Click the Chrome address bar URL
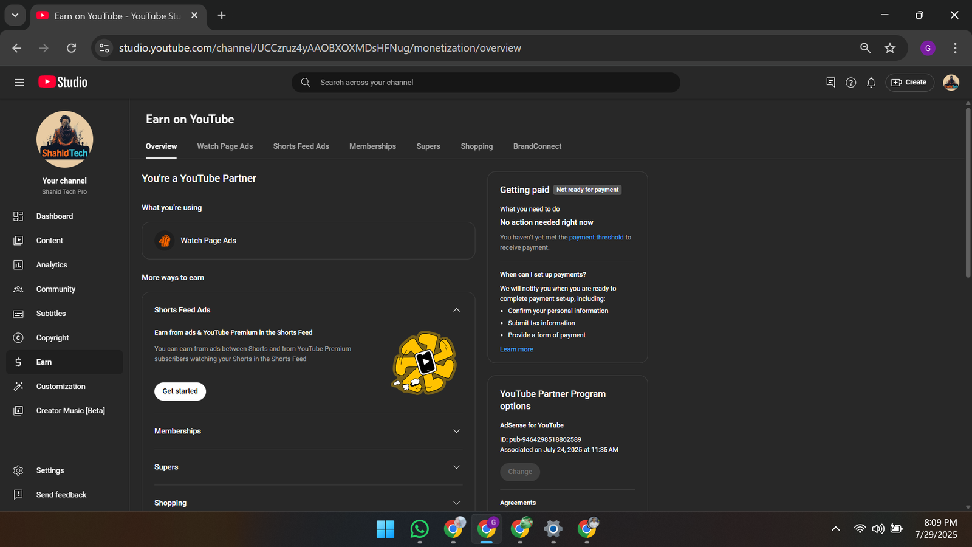Screen dimensions: 972x547 click(320, 48)
